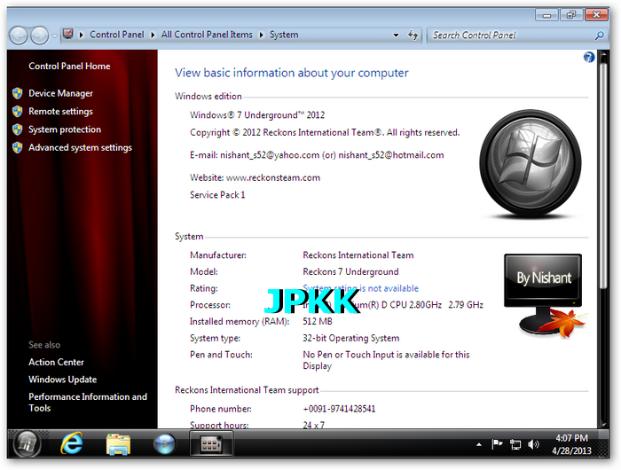Image resolution: width=621 pixels, height=470 pixels.
Task: Click the shield icon beside Remote settings
Action: (x=18, y=111)
